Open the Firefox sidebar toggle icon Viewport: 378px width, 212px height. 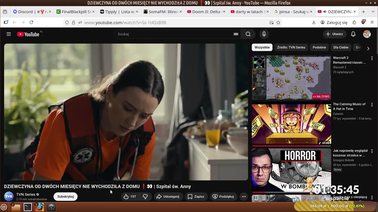click(x=6, y=22)
